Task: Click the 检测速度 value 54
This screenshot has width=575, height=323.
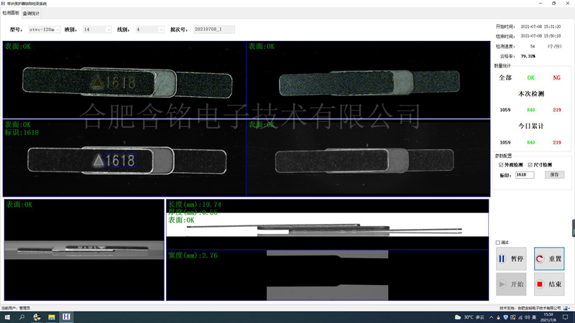Action: [533, 47]
